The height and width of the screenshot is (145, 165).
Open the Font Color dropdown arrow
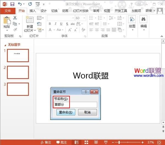click(x=54, y=30)
